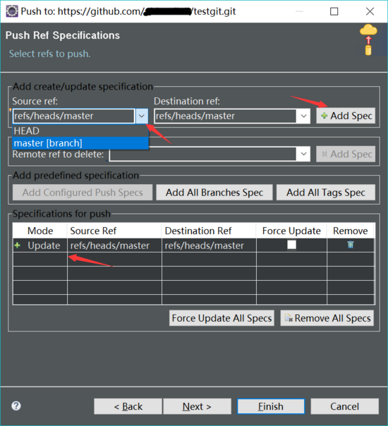
Task: Click Force Update All Specs button
Action: (x=222, y=318)
